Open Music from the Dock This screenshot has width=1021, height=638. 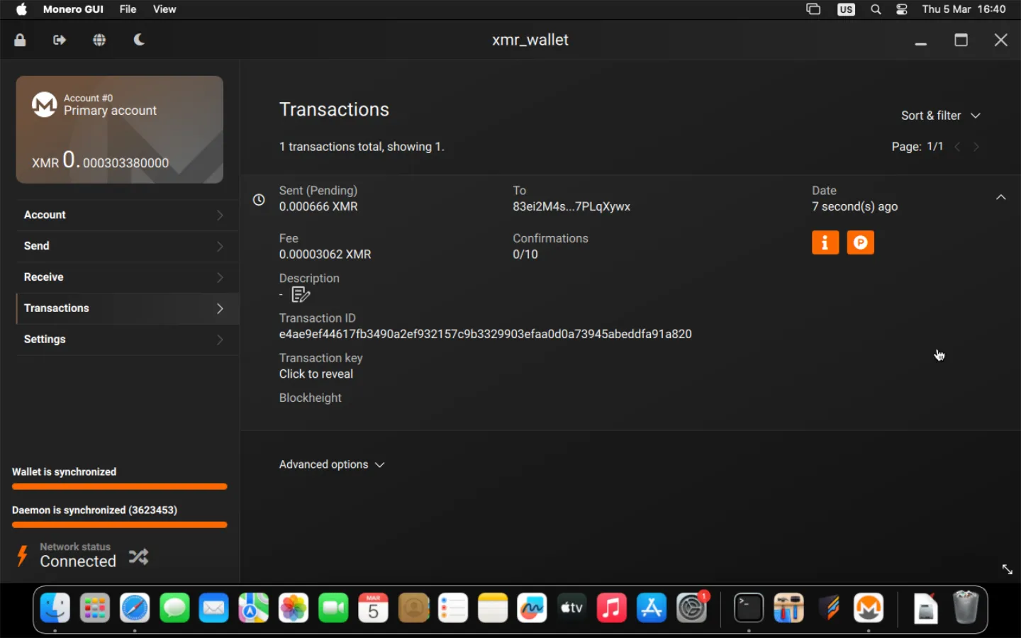pos(612,608)
